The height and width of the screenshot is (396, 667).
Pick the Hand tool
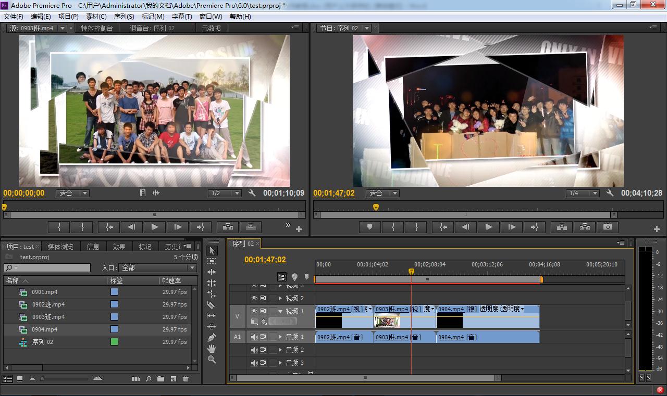(212, 349)
